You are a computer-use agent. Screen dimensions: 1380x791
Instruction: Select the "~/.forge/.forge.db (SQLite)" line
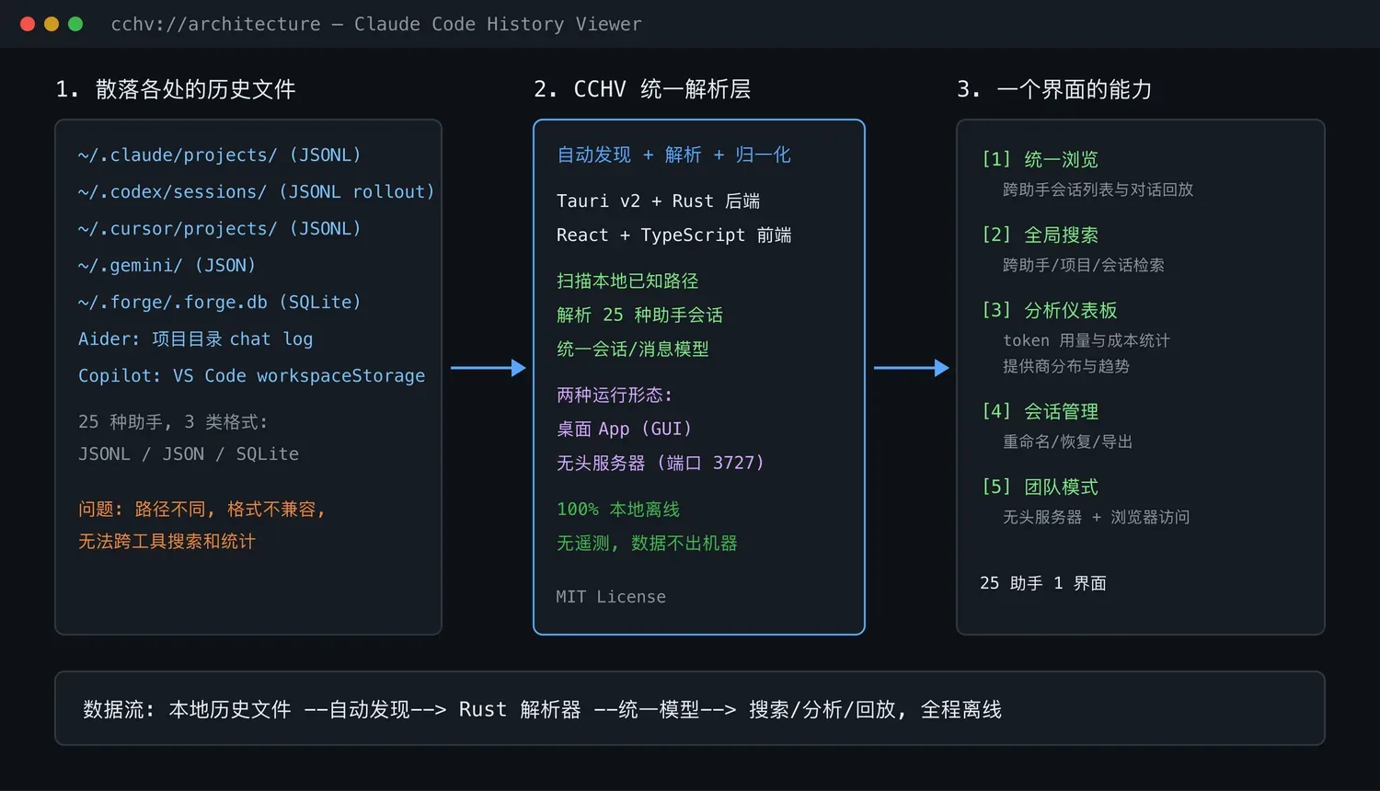[220, 302]
